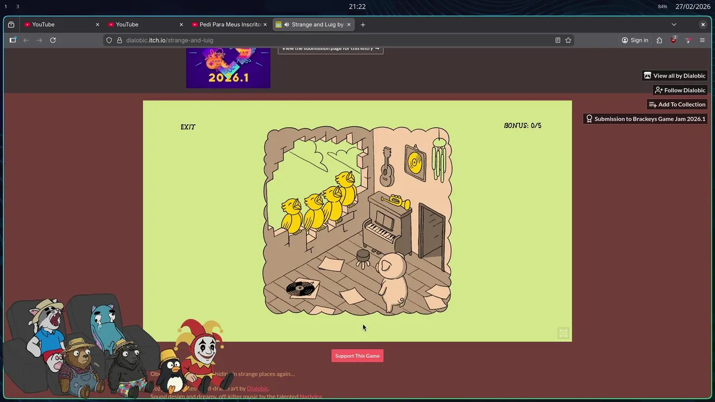Screen dimensions: 715x402
Task: Click the date 27/02/2026 in top bar
Action: pos(693,7)
